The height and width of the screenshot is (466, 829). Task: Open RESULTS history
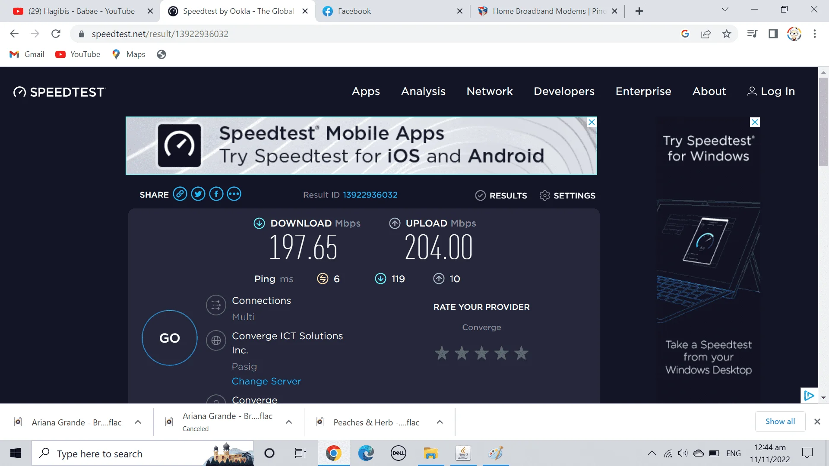click(x=501, y=195)
